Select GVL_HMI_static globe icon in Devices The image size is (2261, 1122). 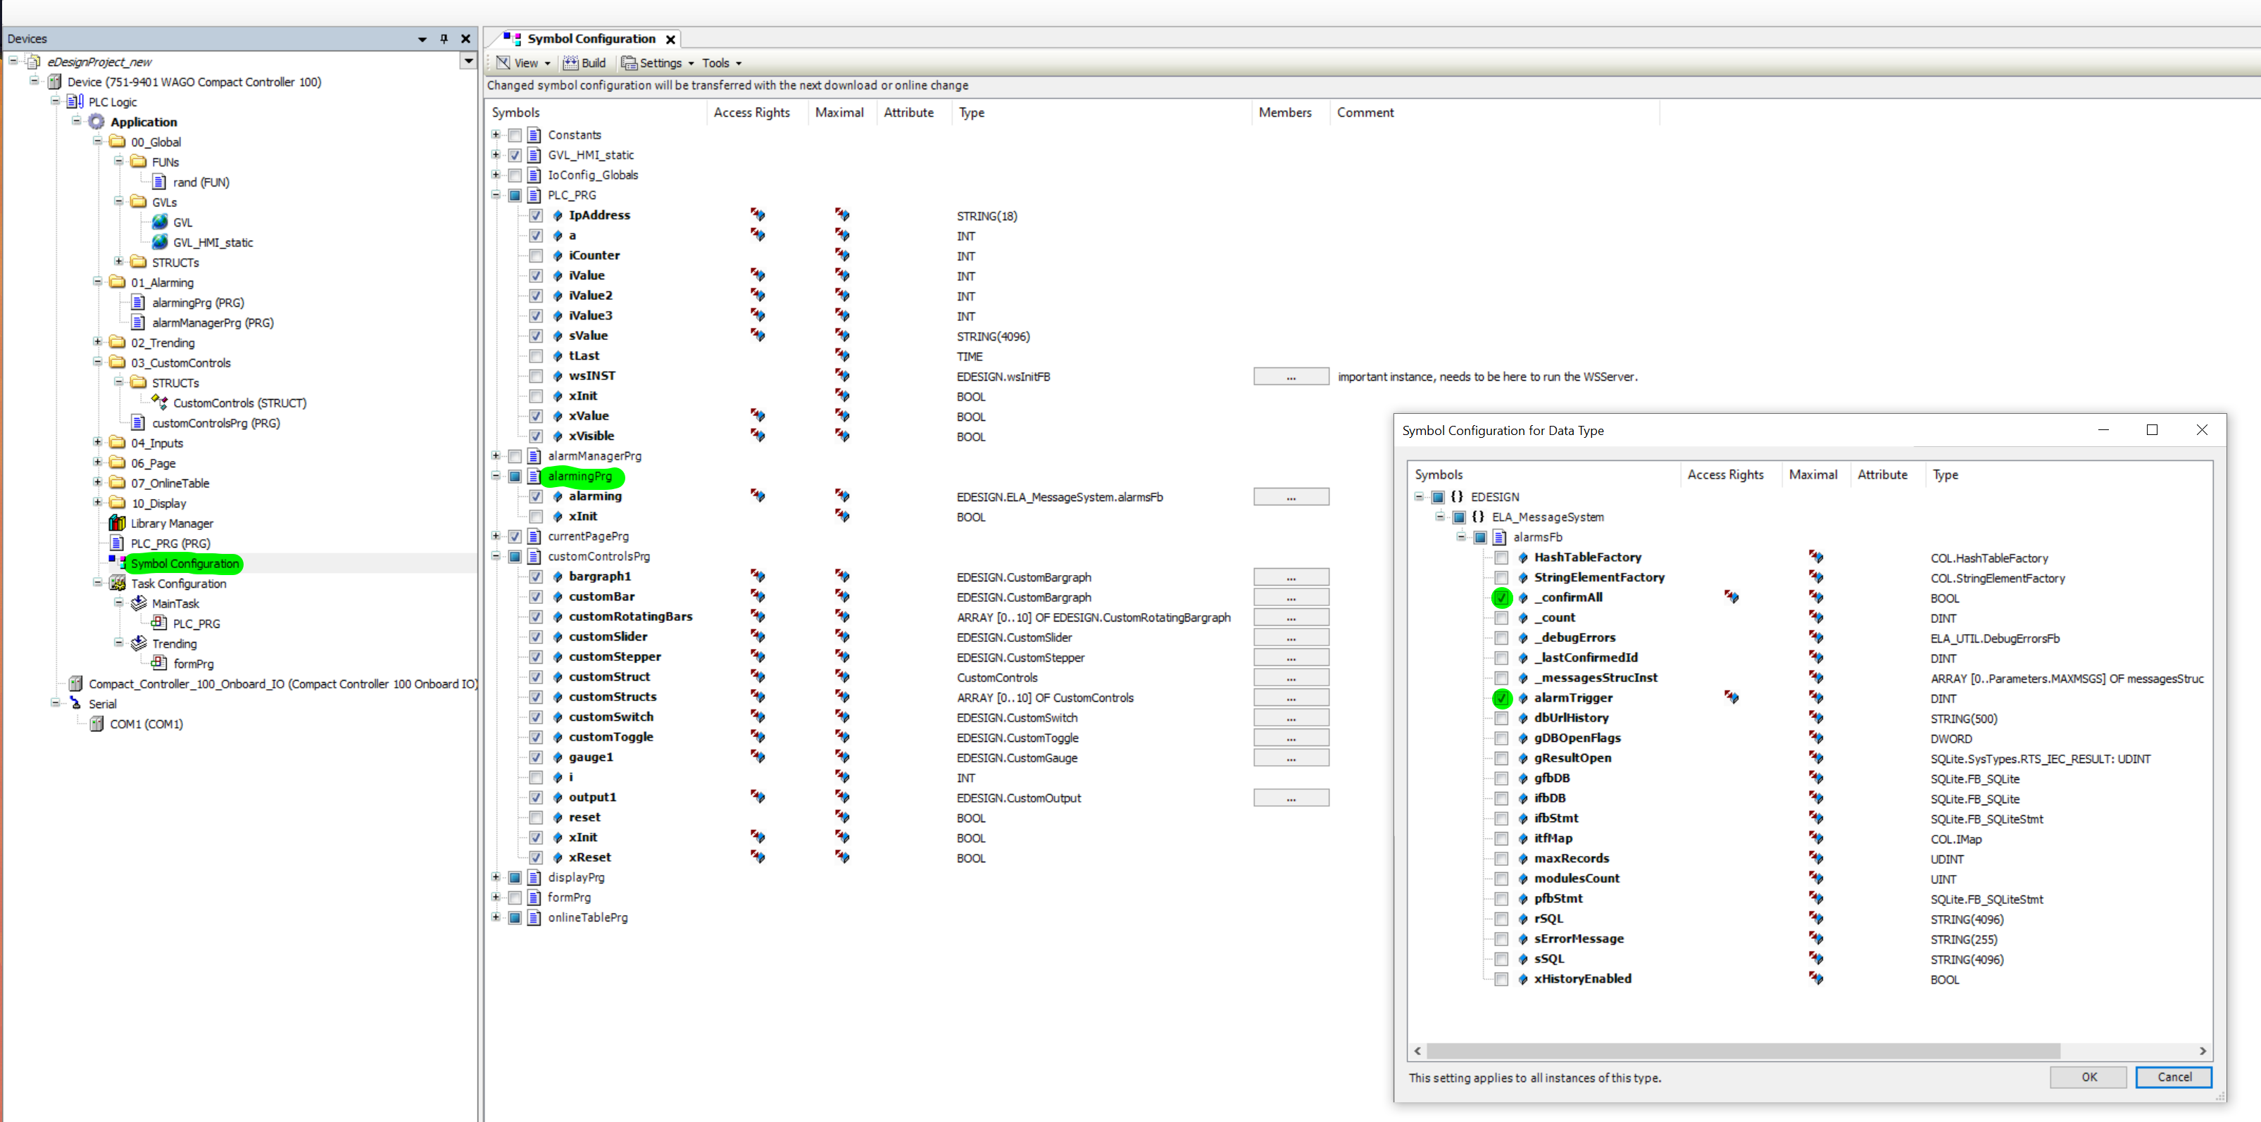coord(160,242)
